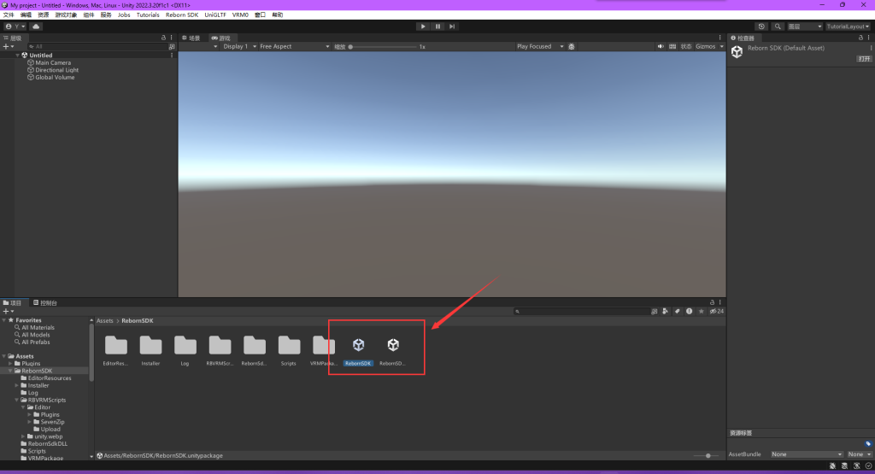Click the Assets breadcrumb in project path
The width and height of the screenshot is (875, 474).
pyautogui.click(x=104, y=320)
